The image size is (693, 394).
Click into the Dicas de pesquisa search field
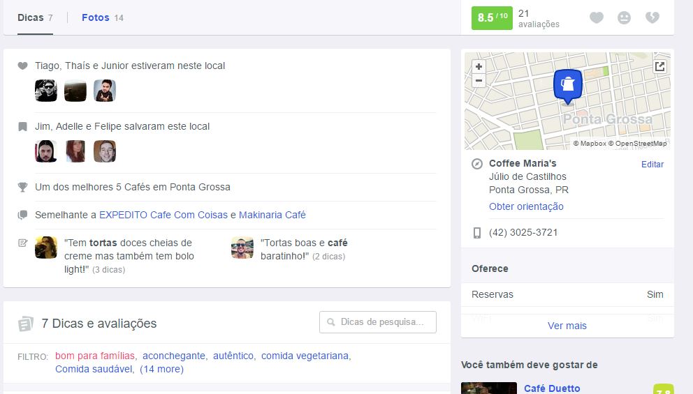point(378,322)
